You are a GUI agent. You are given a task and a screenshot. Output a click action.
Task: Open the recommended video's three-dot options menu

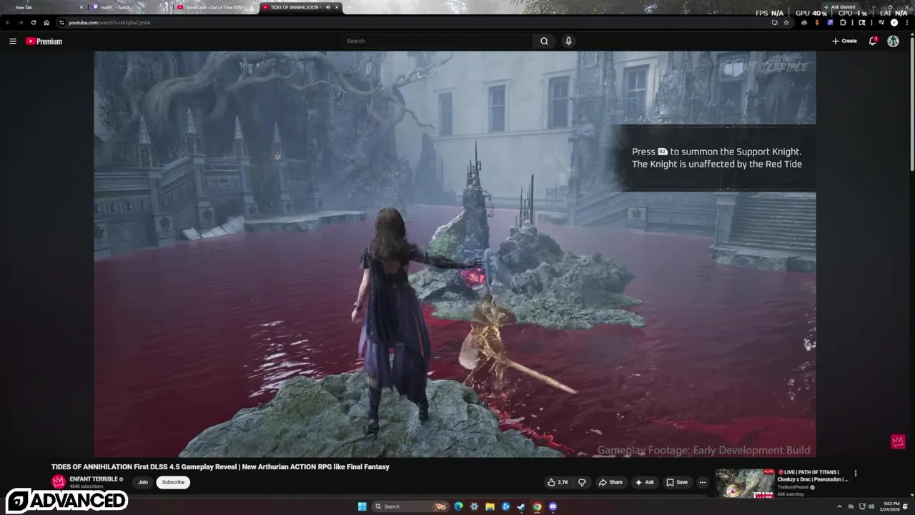(855, 473)
